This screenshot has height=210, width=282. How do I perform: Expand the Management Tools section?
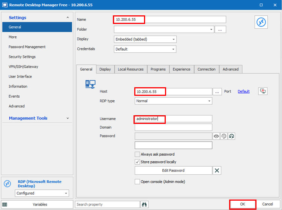tap(67, 118)
